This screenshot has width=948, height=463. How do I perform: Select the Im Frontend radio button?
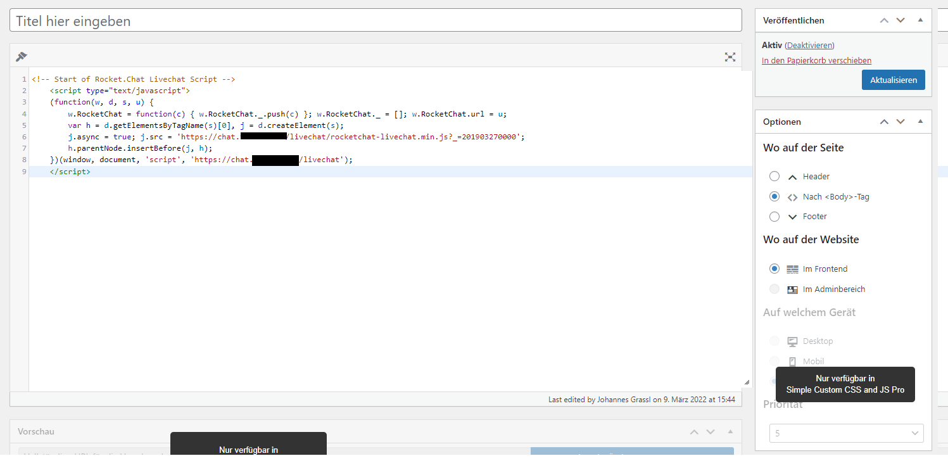pos(774,269)
